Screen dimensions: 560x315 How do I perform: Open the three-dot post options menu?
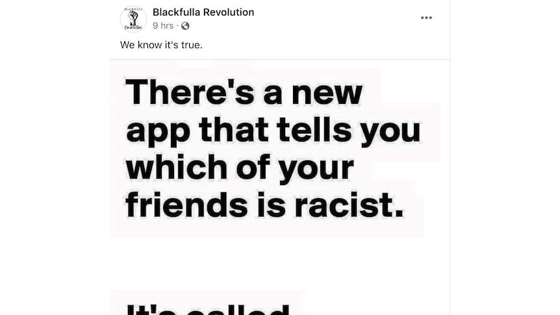pyautogui.click(x=426, y=18)
